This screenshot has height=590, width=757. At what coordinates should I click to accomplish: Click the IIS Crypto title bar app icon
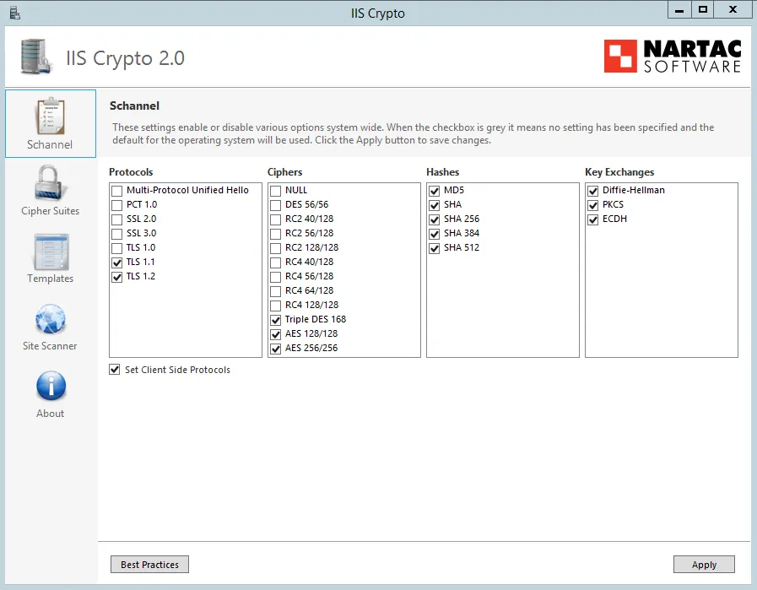point(15,13)
